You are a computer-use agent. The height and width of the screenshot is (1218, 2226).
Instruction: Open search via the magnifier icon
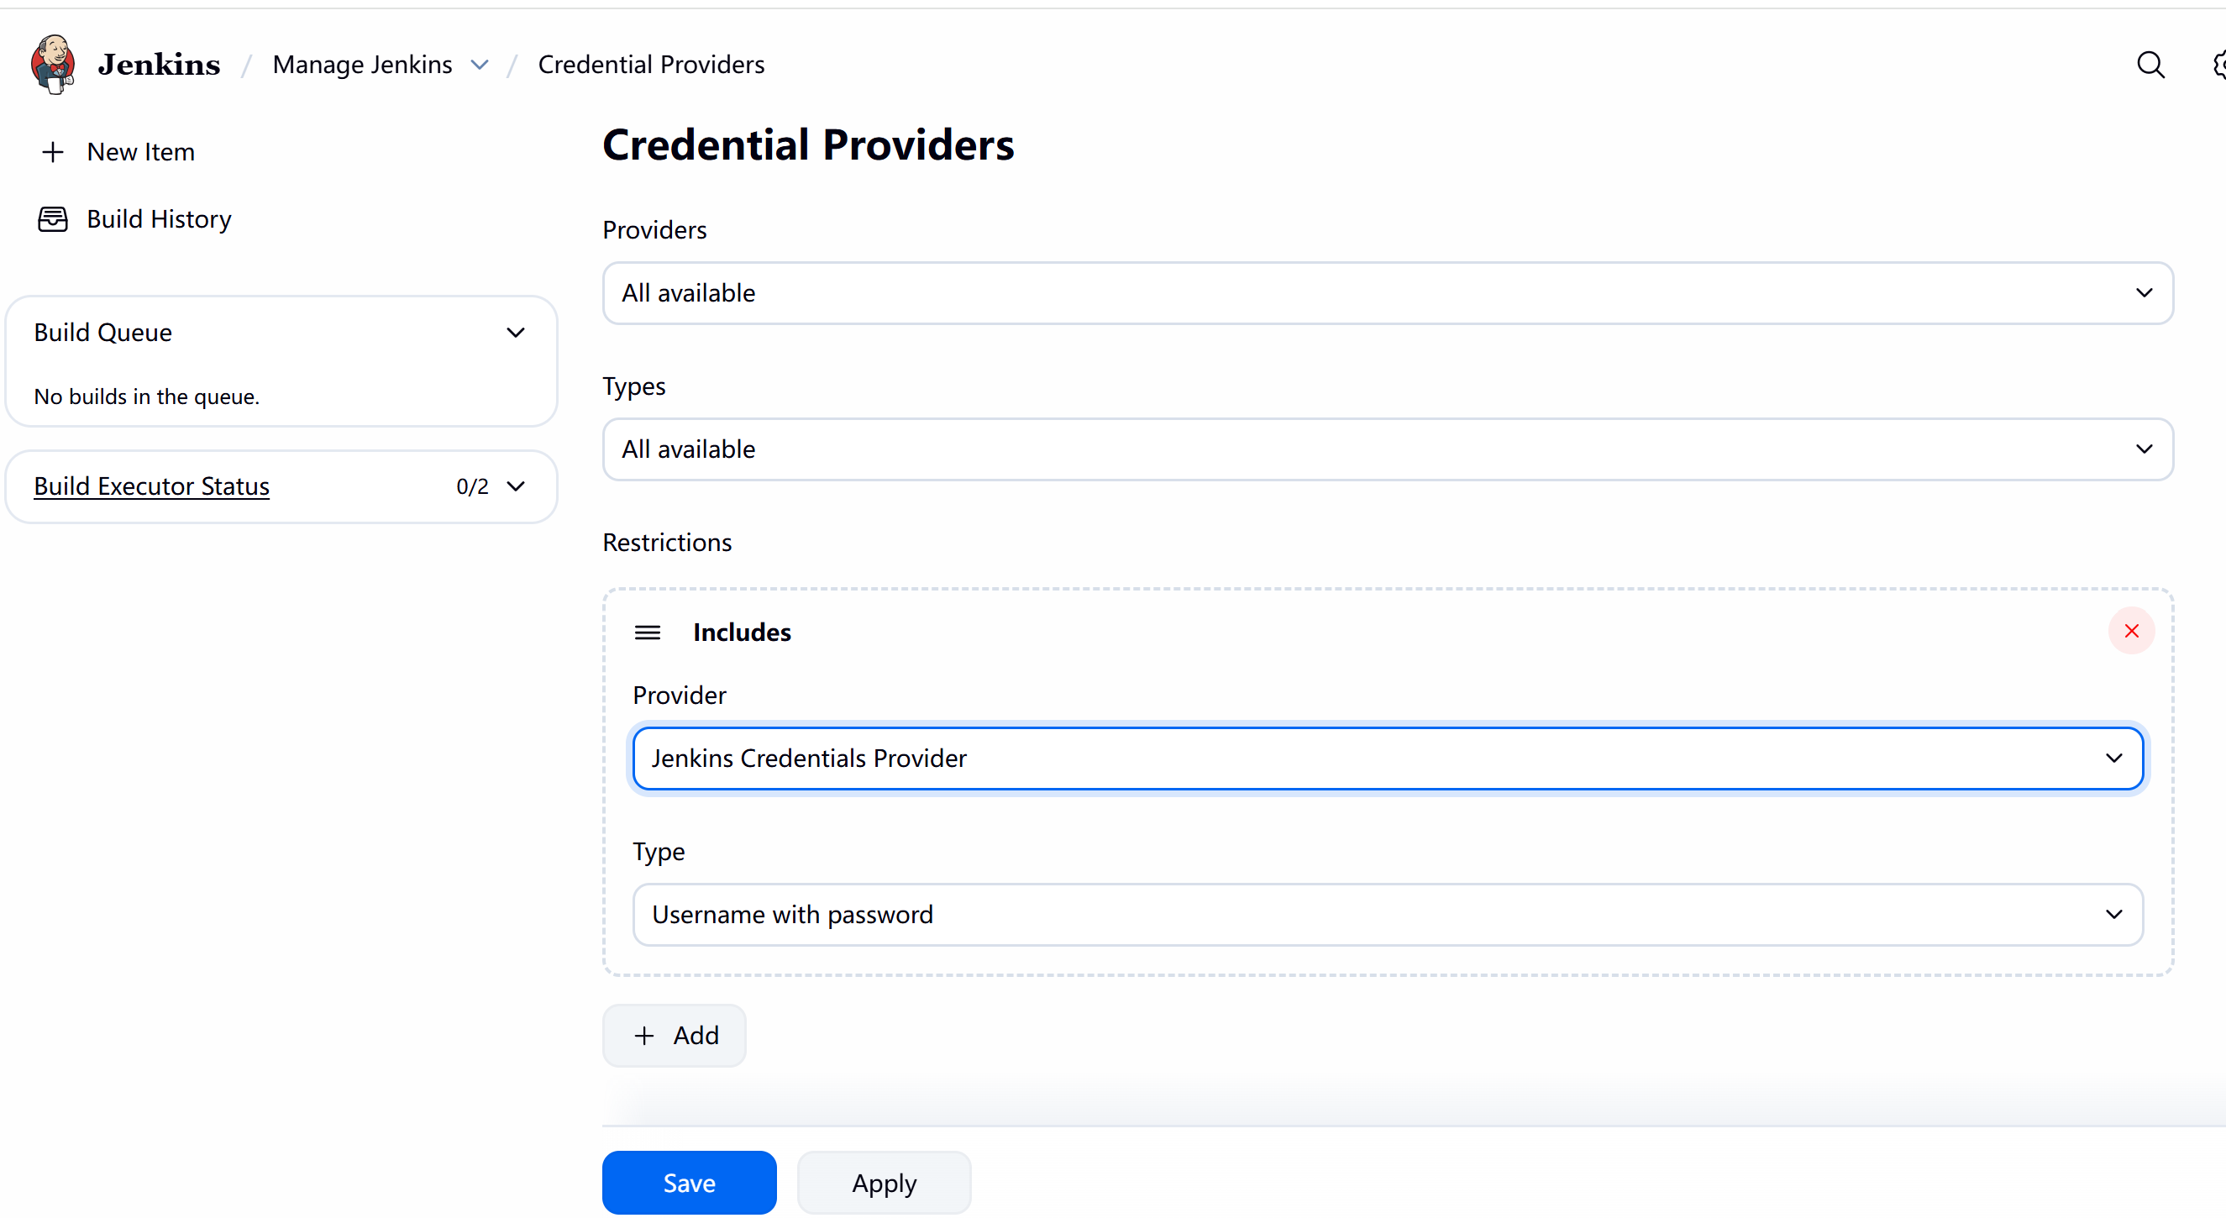coord(2150,65)
